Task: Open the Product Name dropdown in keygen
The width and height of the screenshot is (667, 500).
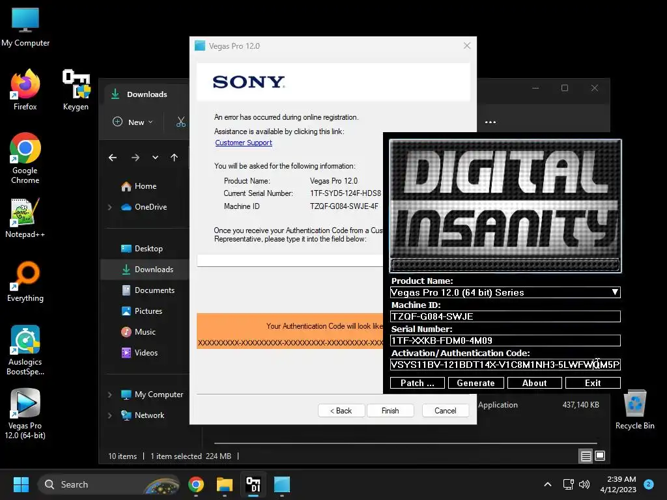Action: click(x=615, y=292)
